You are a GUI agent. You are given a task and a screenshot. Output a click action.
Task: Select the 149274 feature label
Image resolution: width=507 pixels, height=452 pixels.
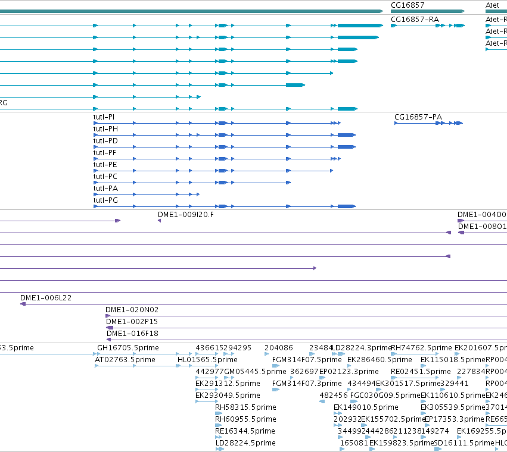(435, 431)
